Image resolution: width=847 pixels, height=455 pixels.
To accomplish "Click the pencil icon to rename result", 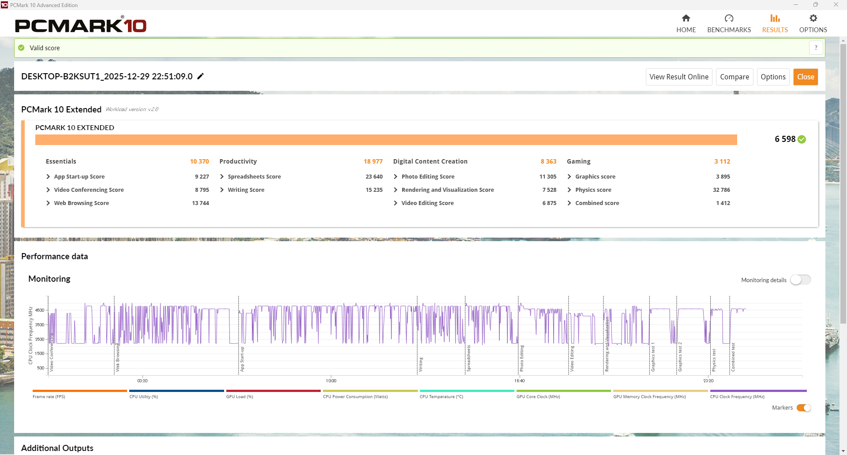I will click(x=200, y=76).
